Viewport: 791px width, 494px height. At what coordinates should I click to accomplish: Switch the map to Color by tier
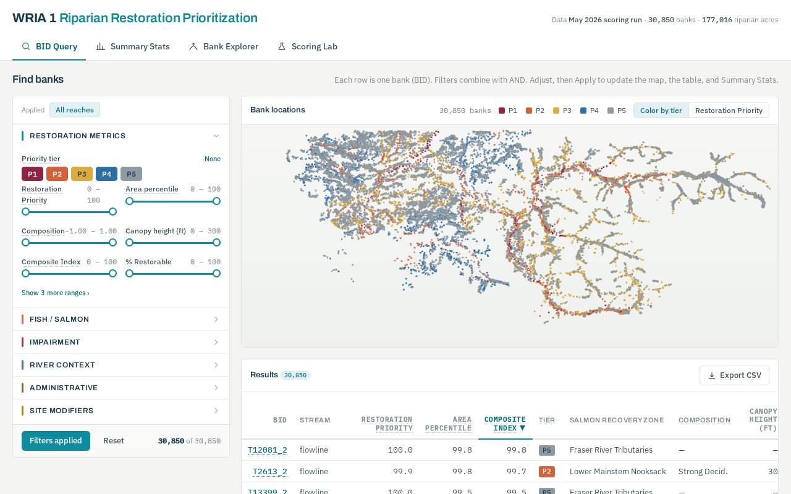[x=661, y=111]
